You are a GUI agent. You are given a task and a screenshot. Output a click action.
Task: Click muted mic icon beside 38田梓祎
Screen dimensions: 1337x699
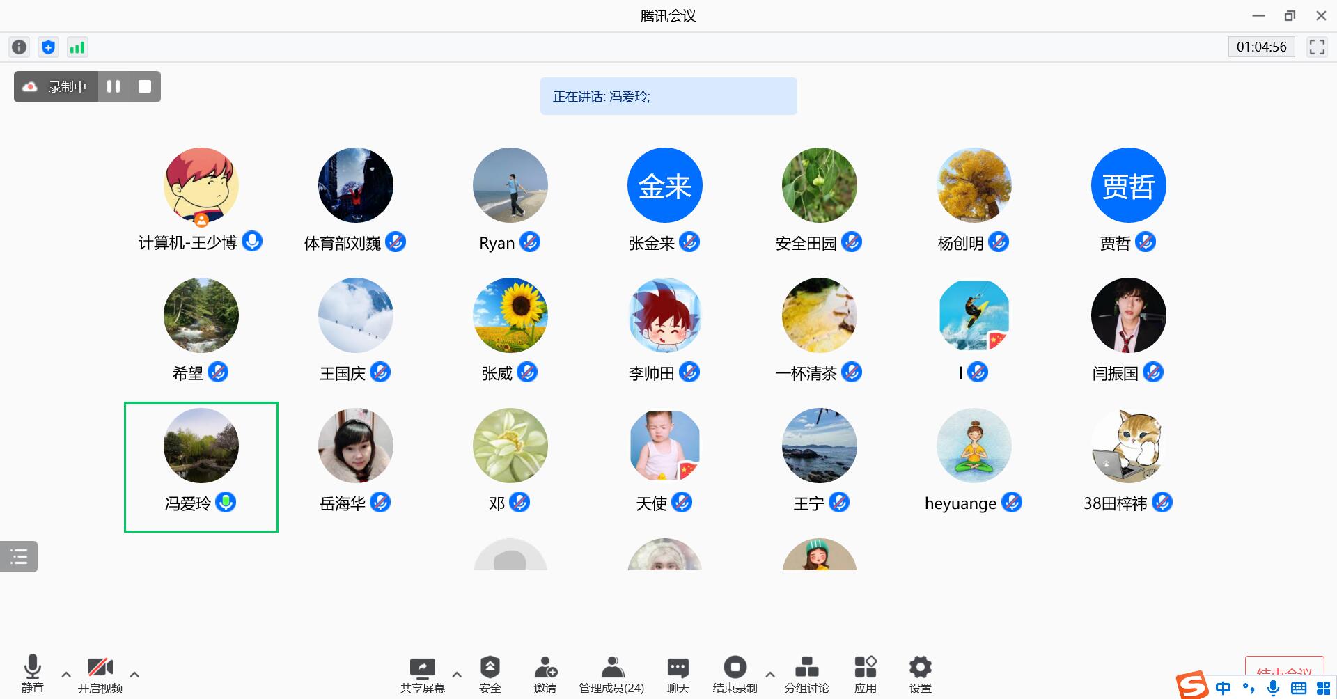tap(1162, 502)
